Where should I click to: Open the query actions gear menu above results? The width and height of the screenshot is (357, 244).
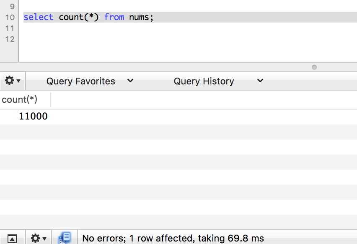[12, 81]
